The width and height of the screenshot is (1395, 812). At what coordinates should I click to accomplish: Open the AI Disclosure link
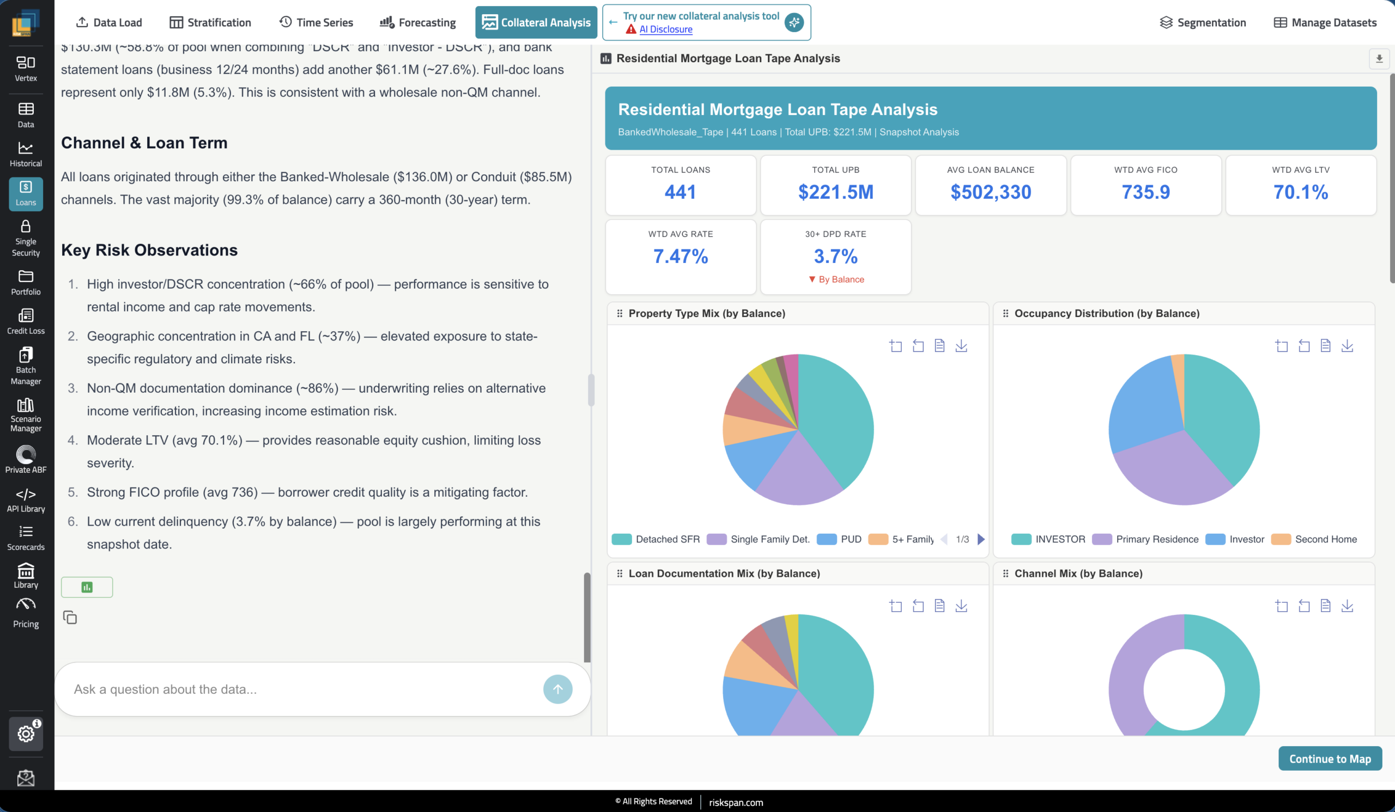point(665,29)
